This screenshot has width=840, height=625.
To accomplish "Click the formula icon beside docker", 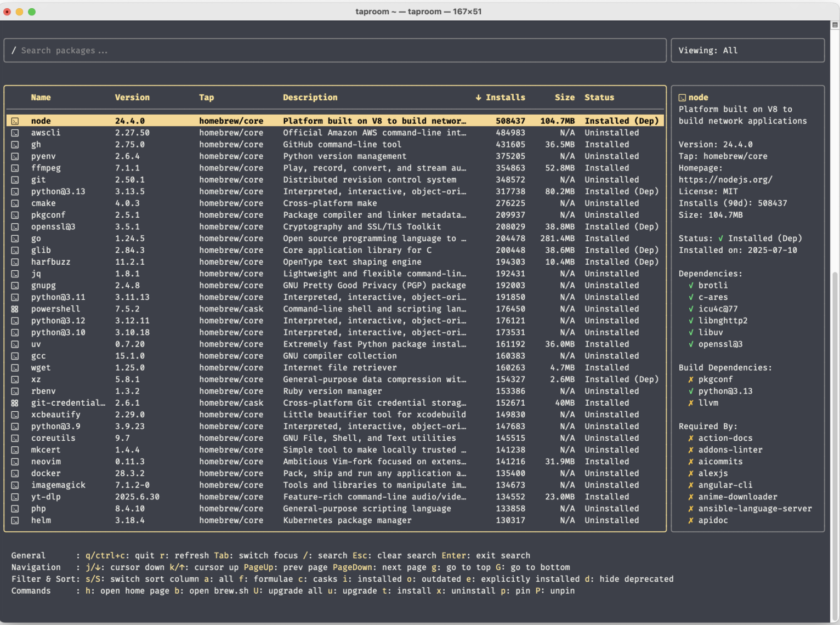I will [15, 474].
